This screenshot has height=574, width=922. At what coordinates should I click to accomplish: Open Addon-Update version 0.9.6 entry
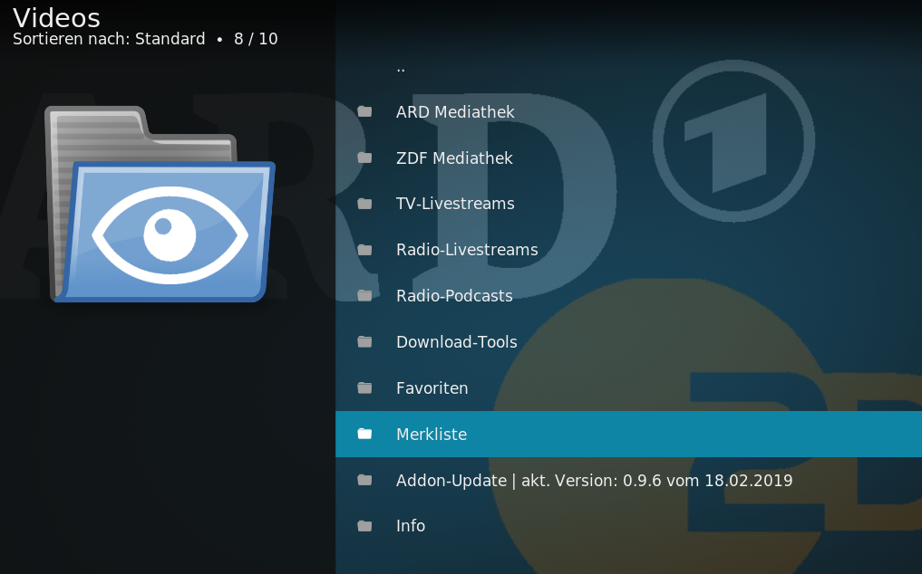(628, 480)
